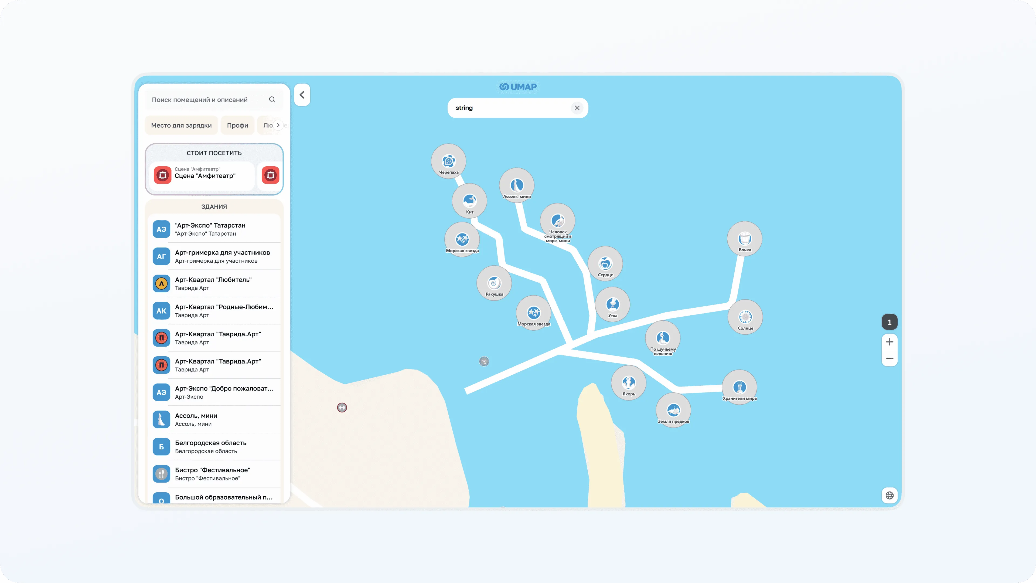Show more filter chips with arrow
Viewport: 1036px width, 583px height.
point(278,125)
